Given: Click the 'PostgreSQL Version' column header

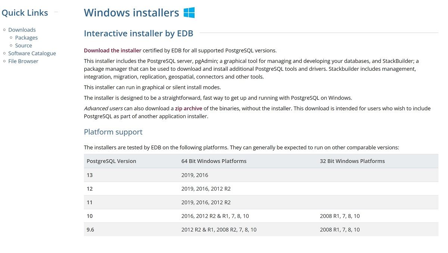Looking at the screenshot, I should point(111,161).
